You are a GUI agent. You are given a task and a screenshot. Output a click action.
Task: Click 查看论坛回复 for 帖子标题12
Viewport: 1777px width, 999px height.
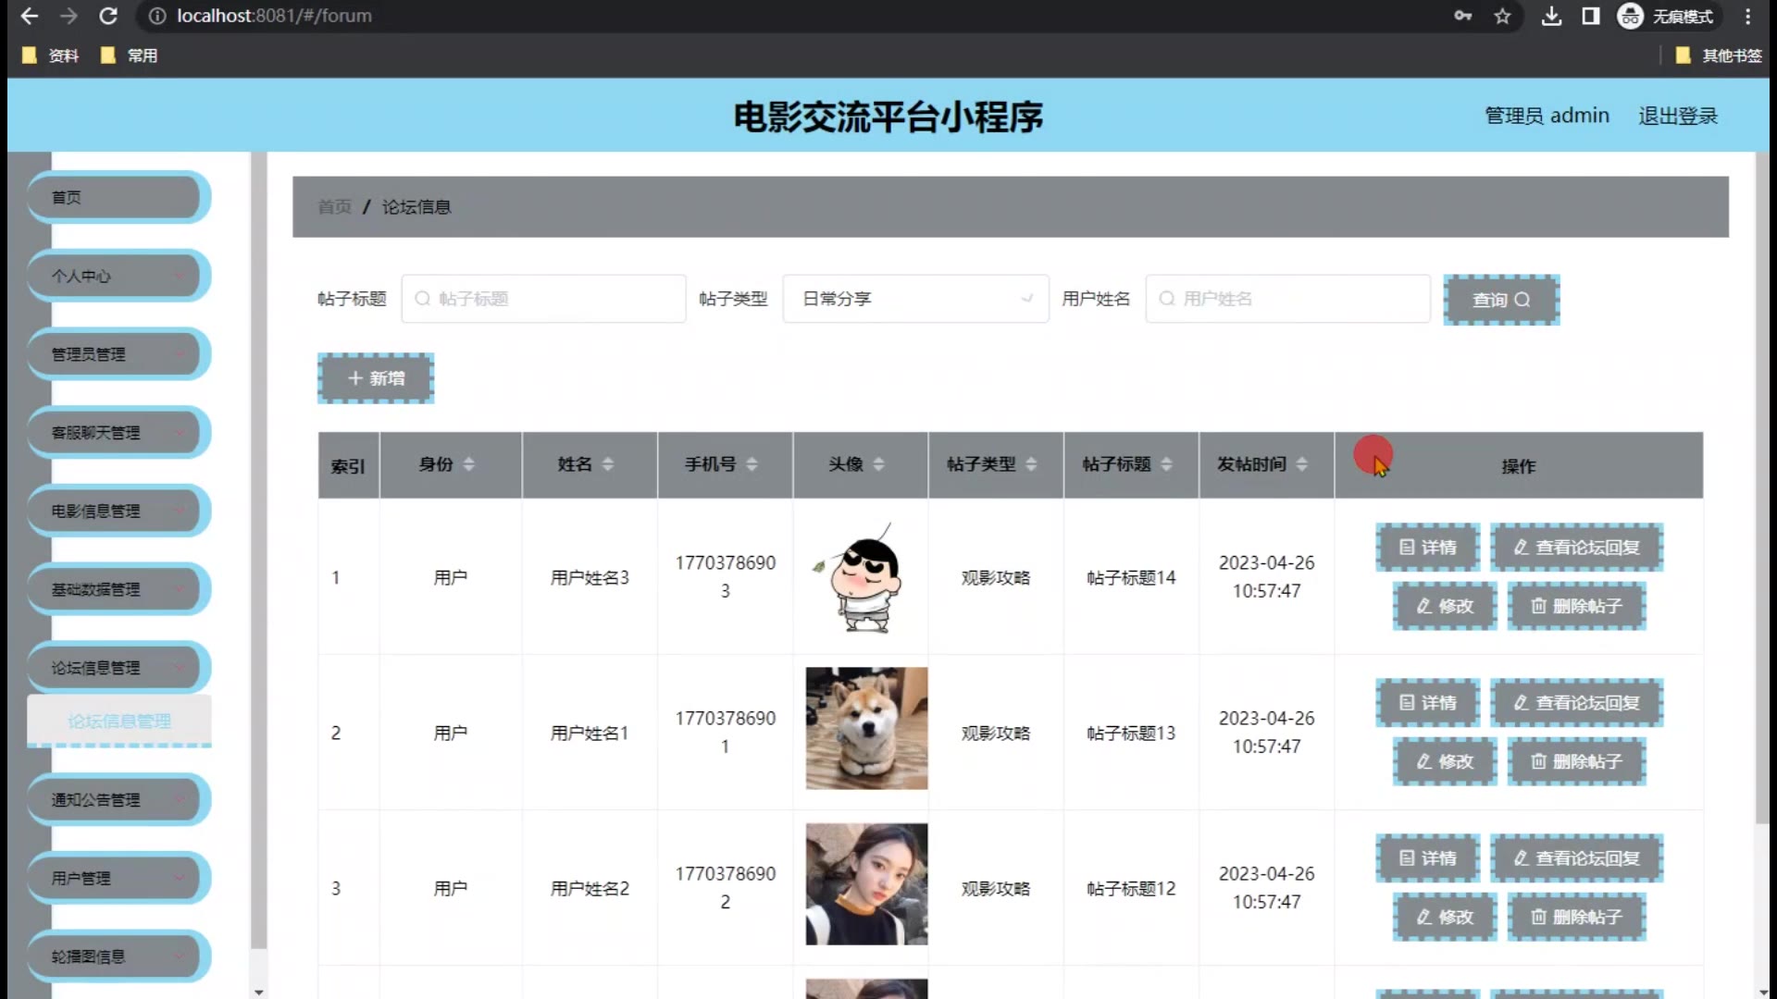click(x=1577, y=858)
